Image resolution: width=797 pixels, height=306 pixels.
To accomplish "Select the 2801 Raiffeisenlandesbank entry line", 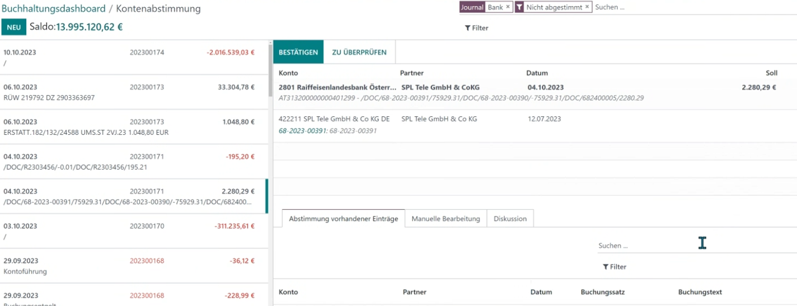I will [x=535, y=92].
